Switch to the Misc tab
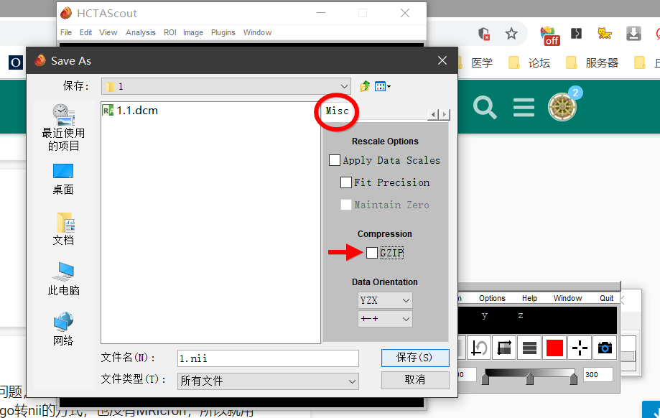Image resolution: width=660 pixels, height=418 pixels. click(338, 111)
